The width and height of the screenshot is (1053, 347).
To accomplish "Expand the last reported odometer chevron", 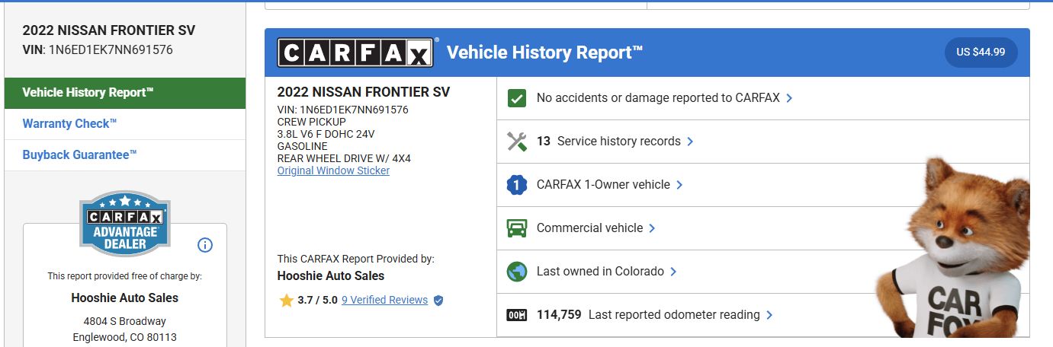I will pos(769,315).
